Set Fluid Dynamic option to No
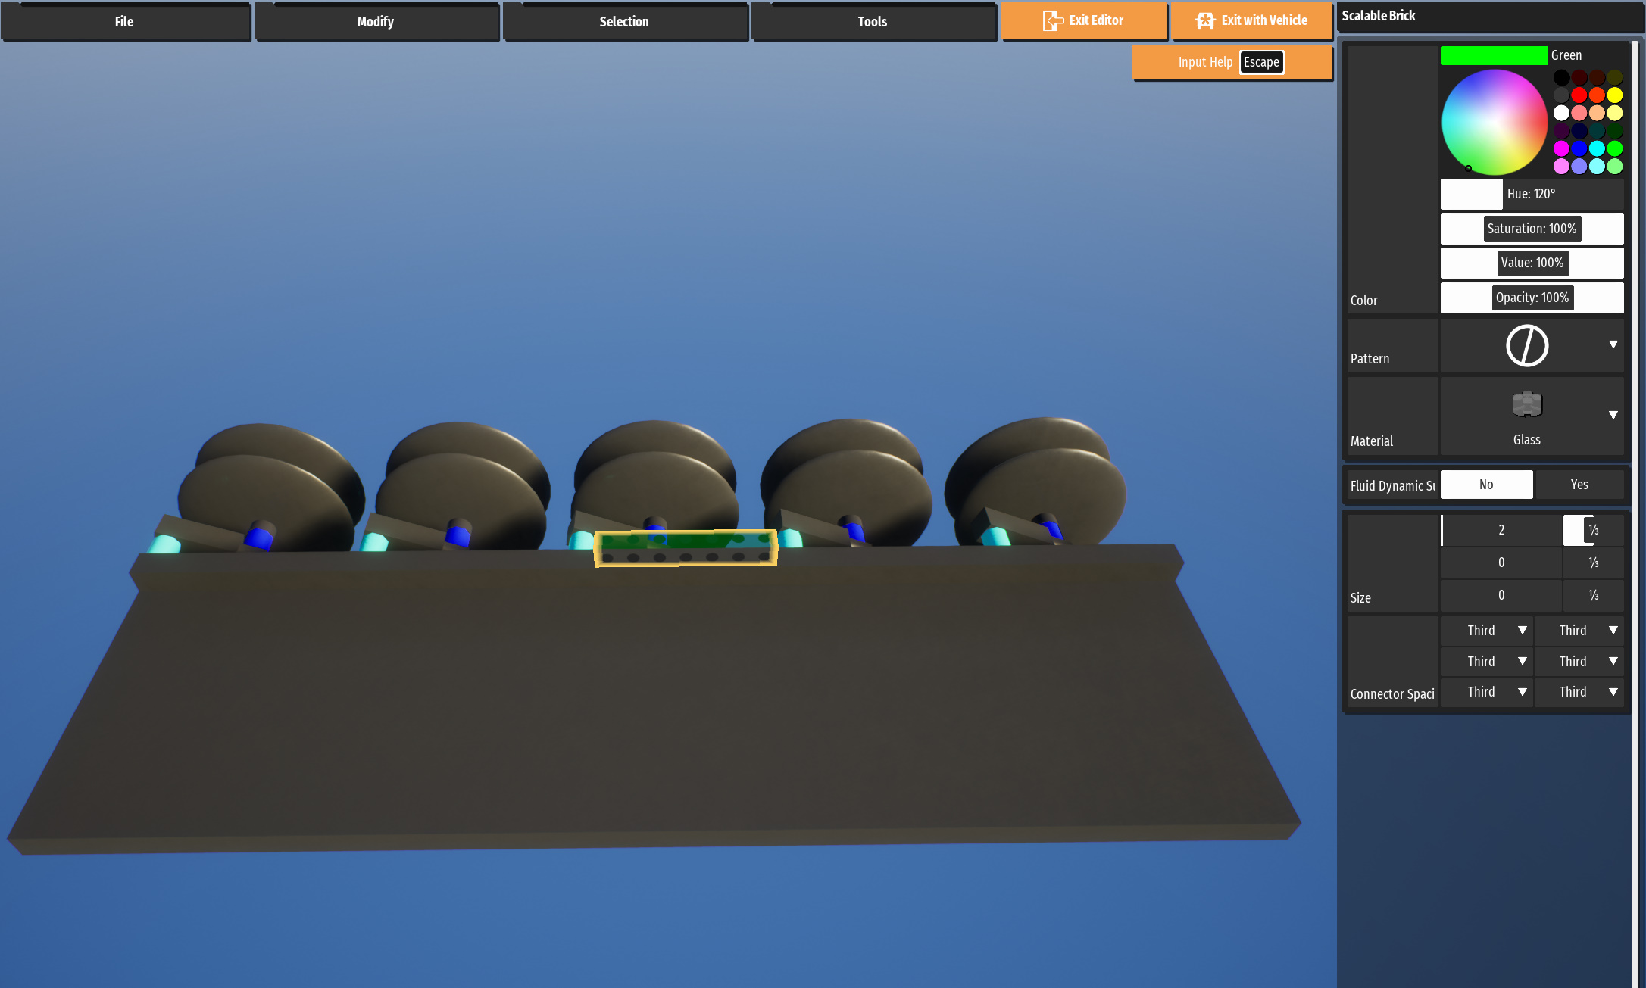1646x988 pixels. tap(1486, 485)
